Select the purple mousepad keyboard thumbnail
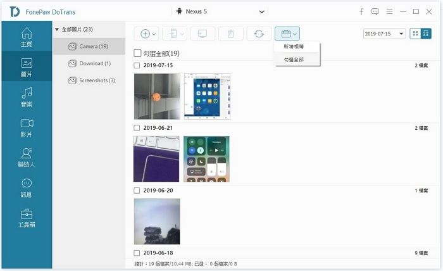 click(x=156, y=159)
